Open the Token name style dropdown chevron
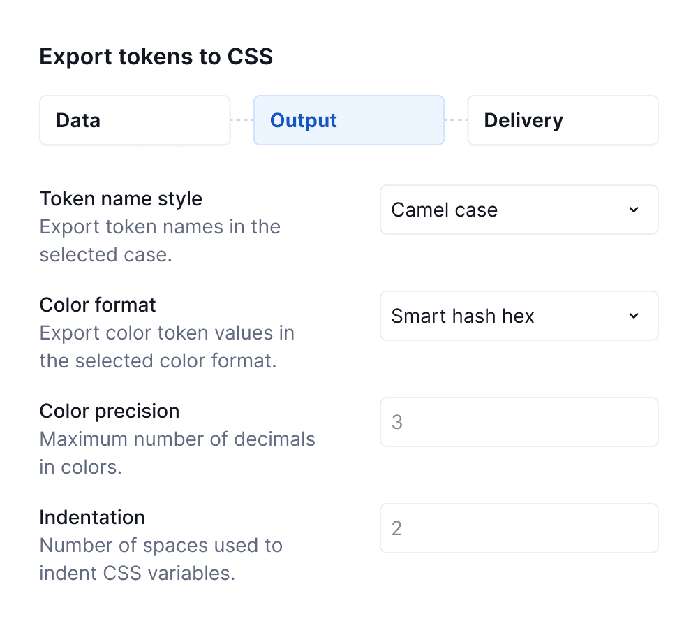Screen dimensions: 698x626 click(x=634, y=210)
